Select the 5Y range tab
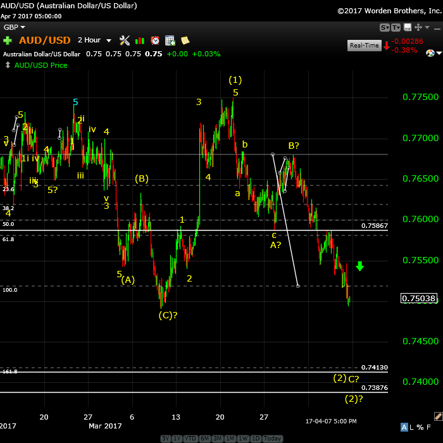 point(166,439)
